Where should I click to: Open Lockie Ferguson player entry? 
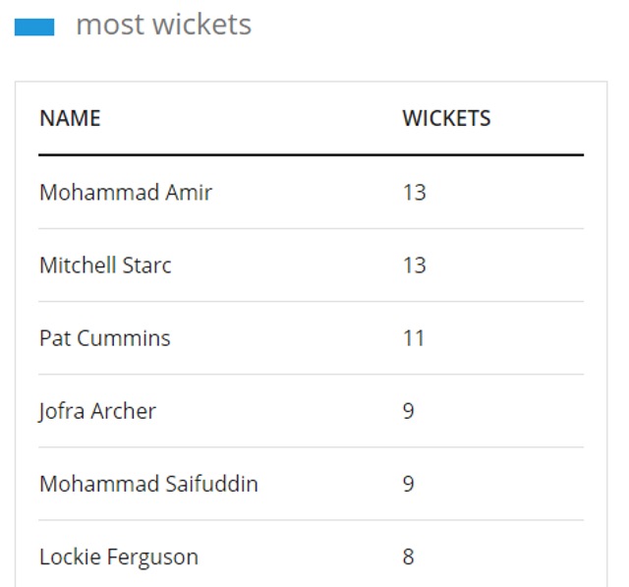(x=119, y=557)
